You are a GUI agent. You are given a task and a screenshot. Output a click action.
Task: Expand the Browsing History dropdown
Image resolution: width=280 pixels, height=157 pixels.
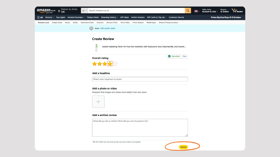[x=110, y=17]
